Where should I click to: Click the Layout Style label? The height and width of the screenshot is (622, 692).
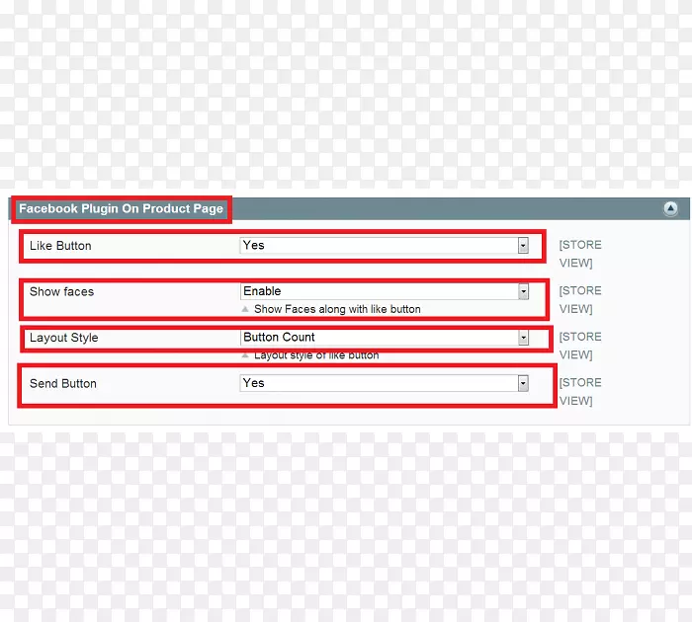(x=63, y=338)
